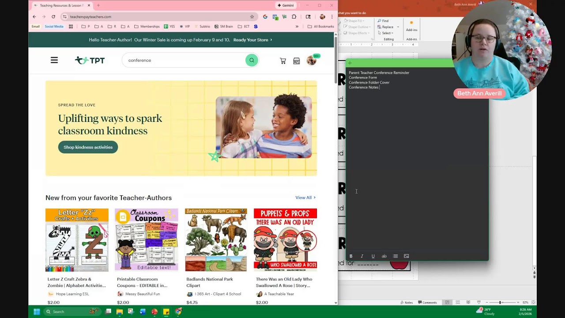Toggle bold in the sticky note

[351, 256]
